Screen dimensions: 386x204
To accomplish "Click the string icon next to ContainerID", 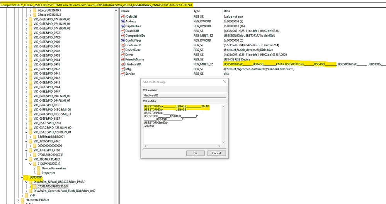I will [x=123, y=45].
